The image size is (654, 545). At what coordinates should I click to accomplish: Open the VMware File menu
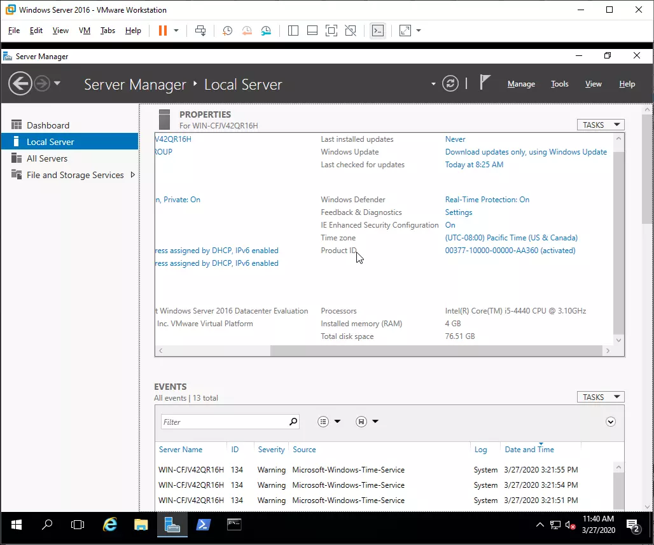pyautogui.click(x=14, y=31)
